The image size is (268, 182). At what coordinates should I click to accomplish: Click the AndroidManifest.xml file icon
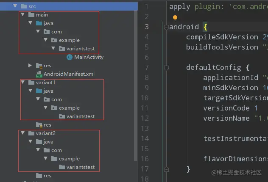[x=39, y=74]
